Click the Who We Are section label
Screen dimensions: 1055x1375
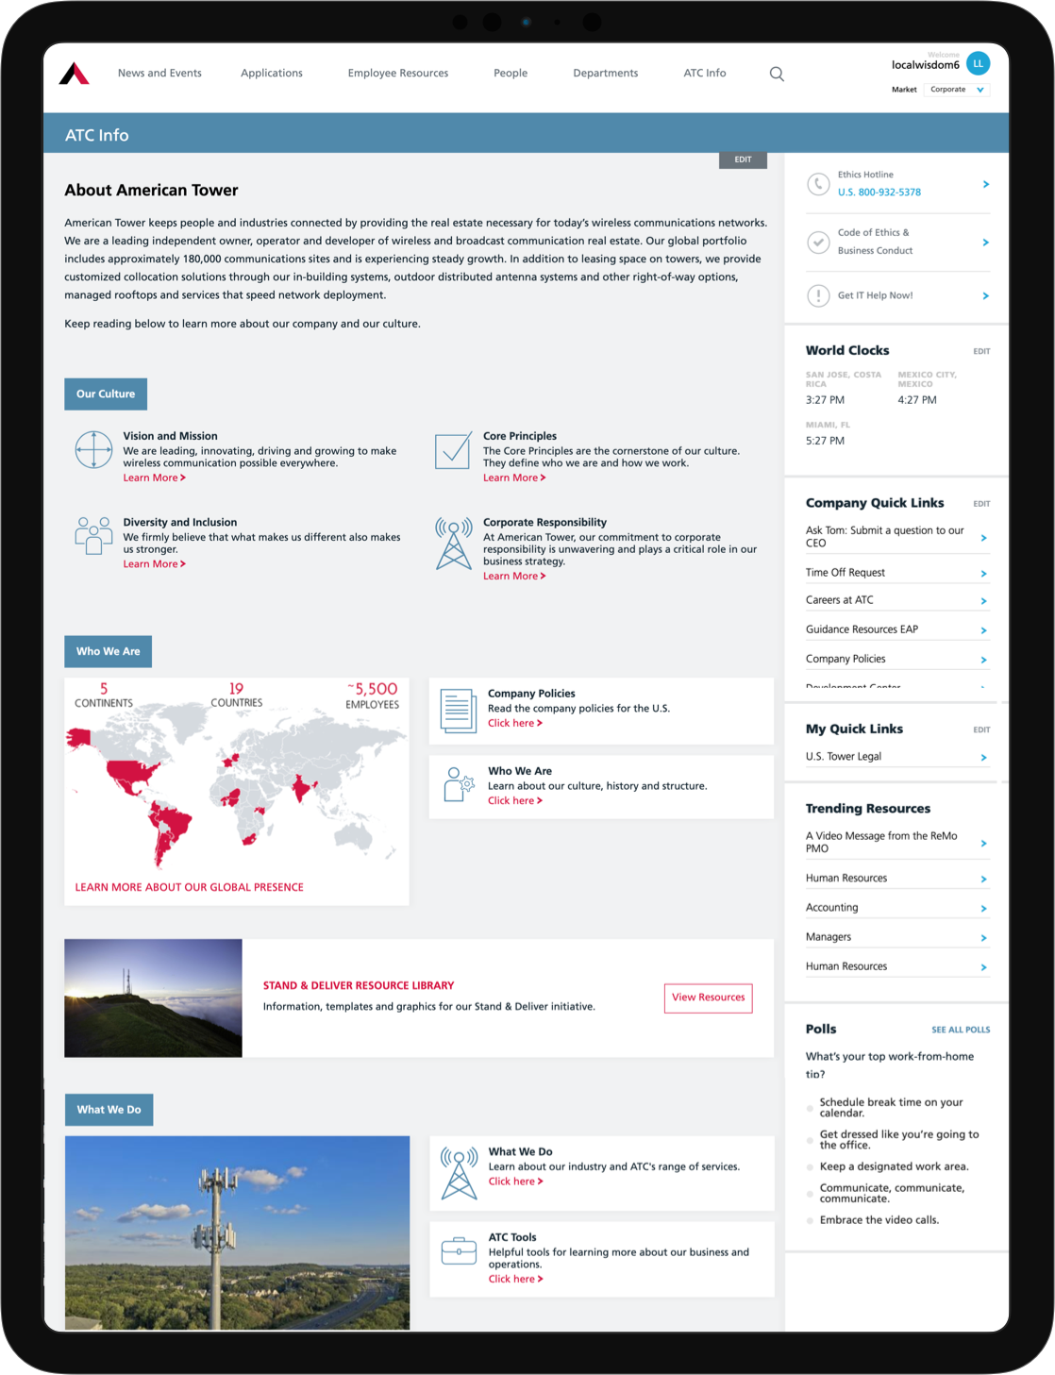point(108,652)
